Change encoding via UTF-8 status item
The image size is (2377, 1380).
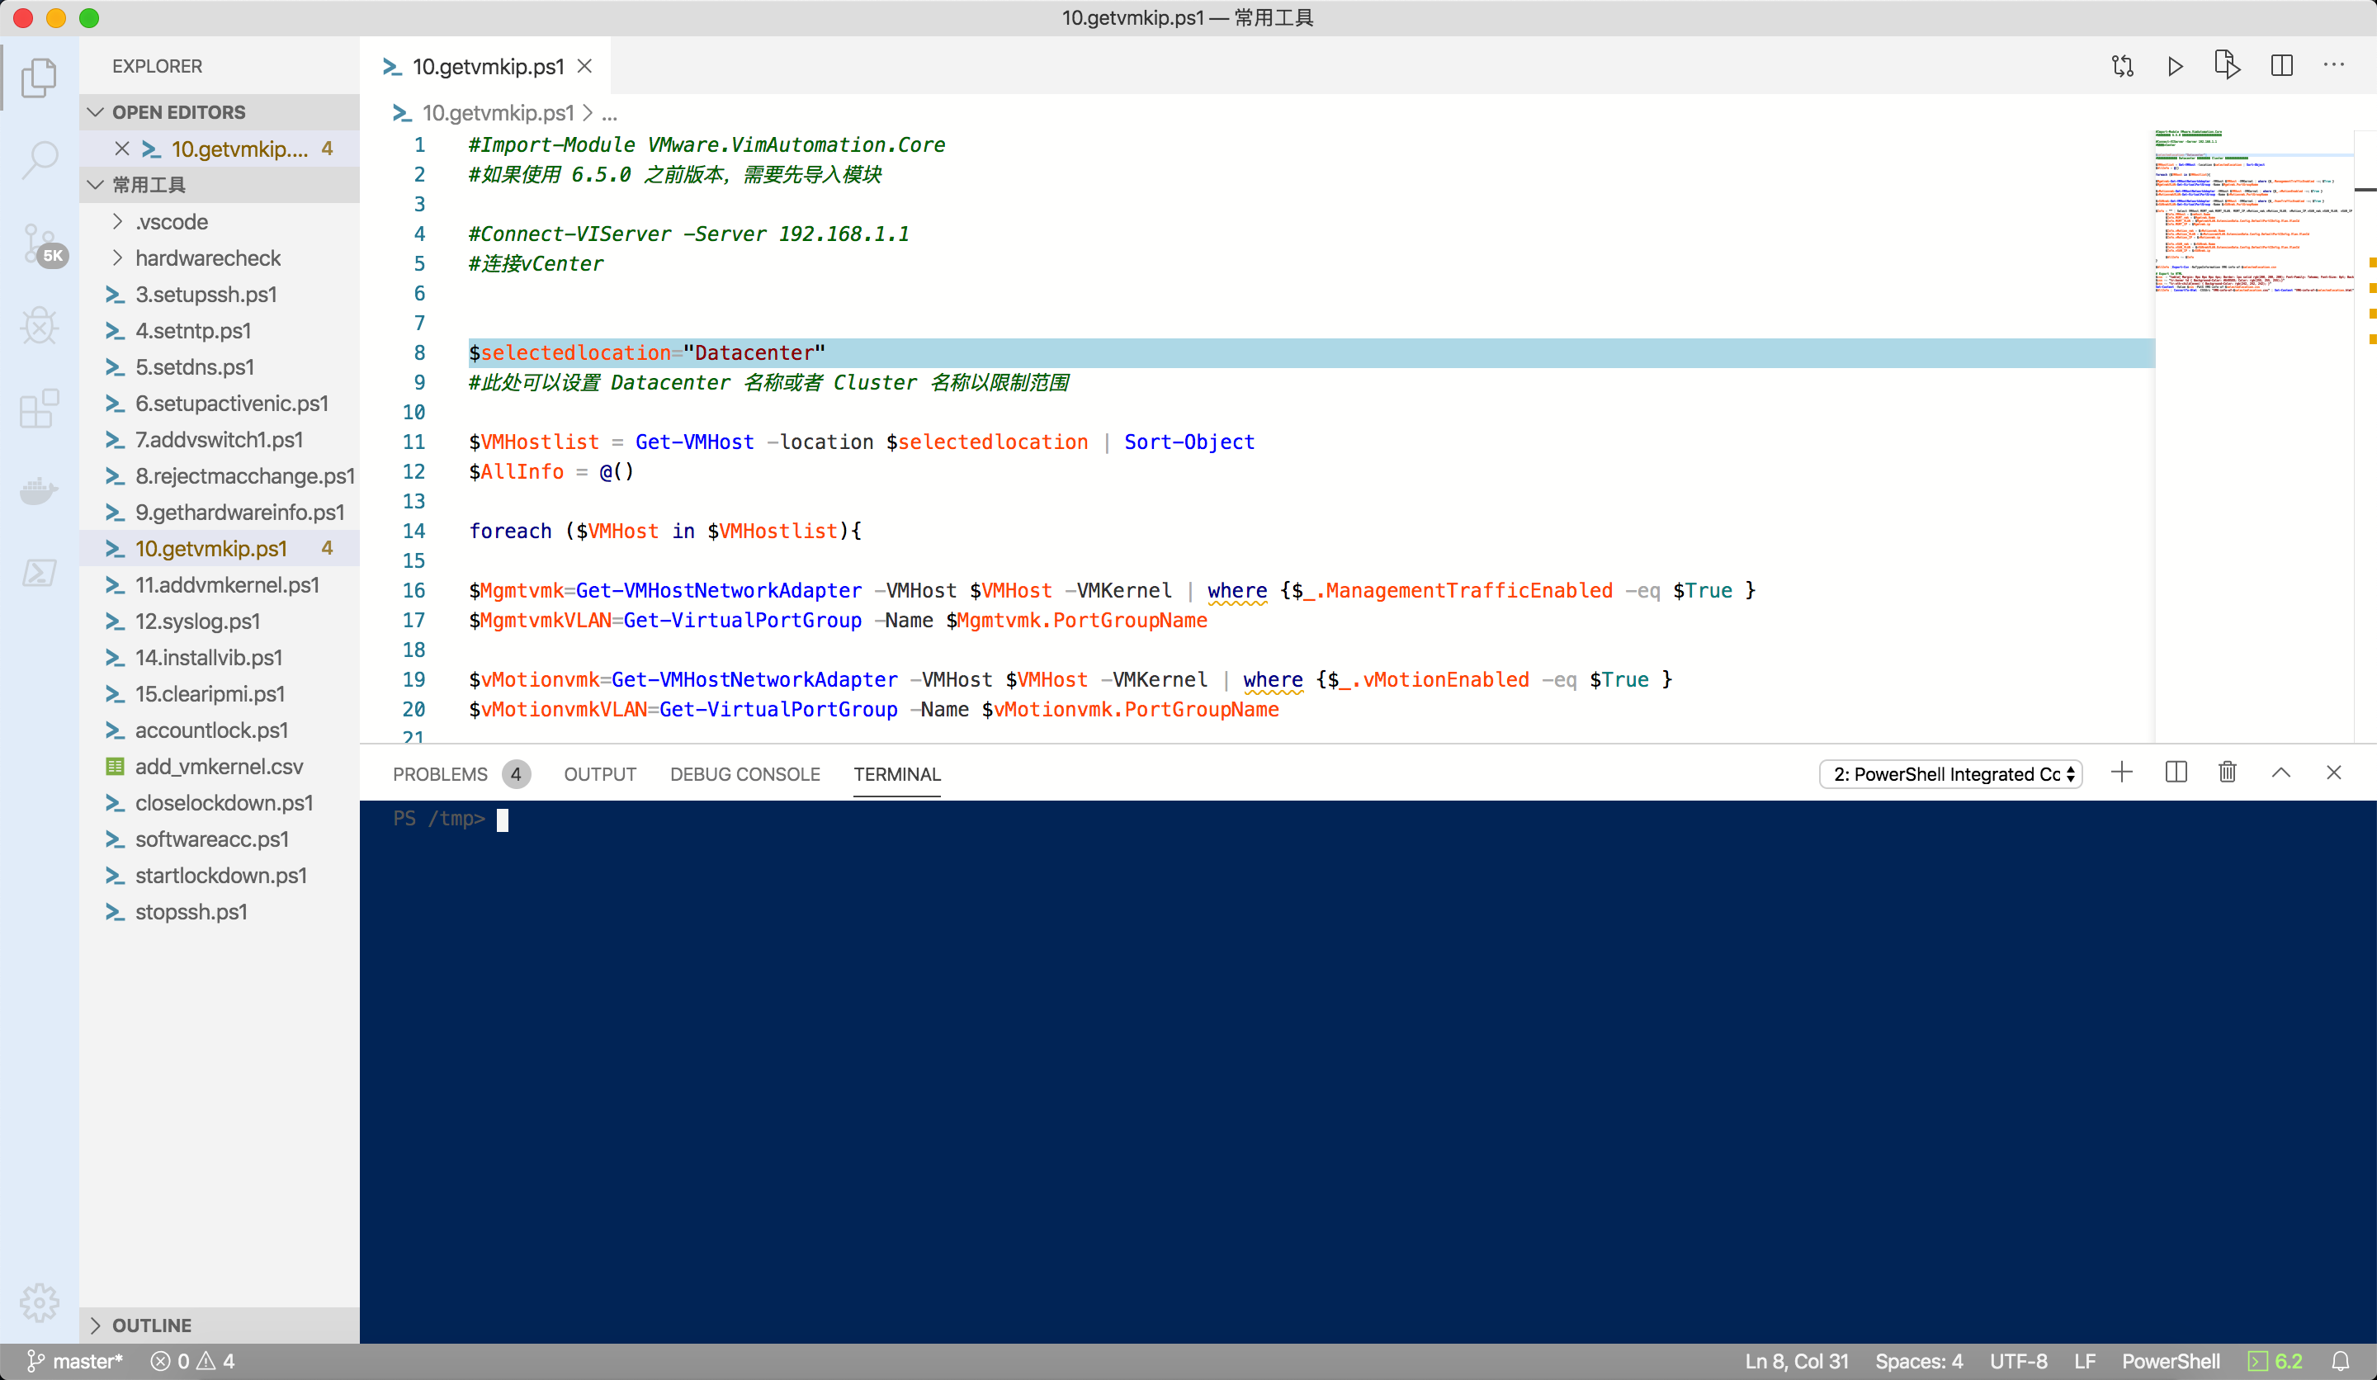(2019, 1361)
